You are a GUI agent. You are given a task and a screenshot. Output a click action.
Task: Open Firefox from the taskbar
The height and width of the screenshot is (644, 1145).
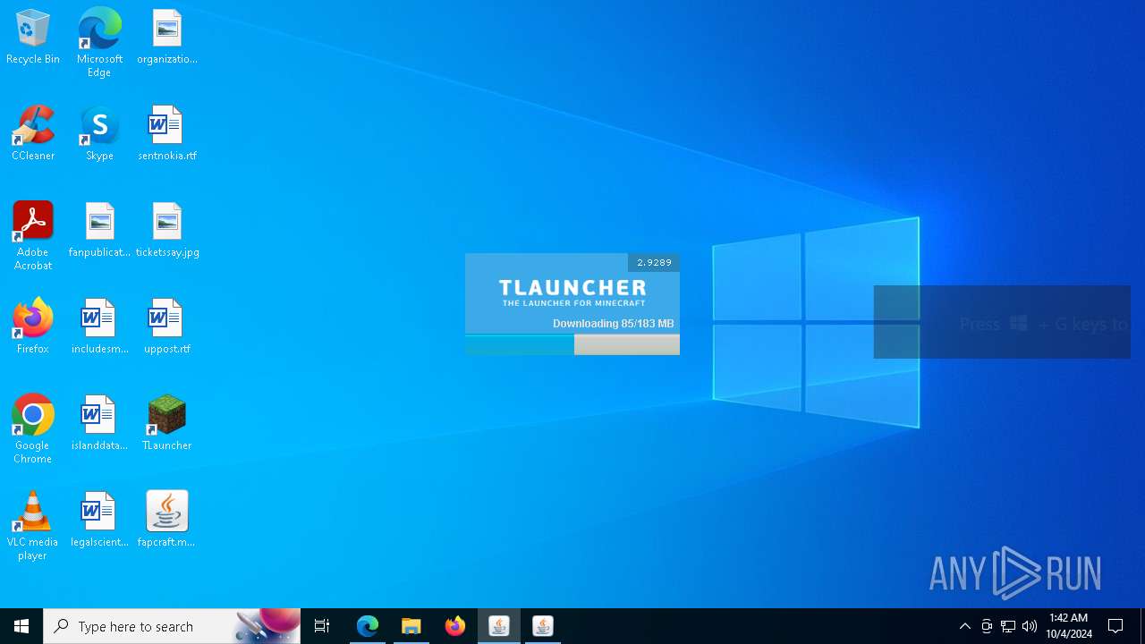(455, 626)
